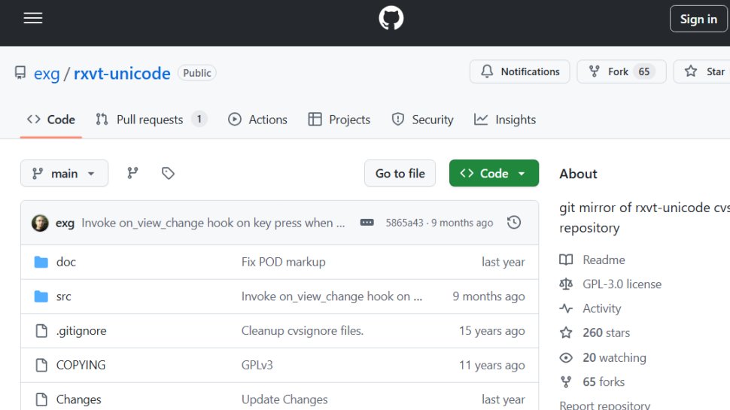This screenshot has width=730, height=410.
Task: Open the doc folder
Action: point(65,262)
